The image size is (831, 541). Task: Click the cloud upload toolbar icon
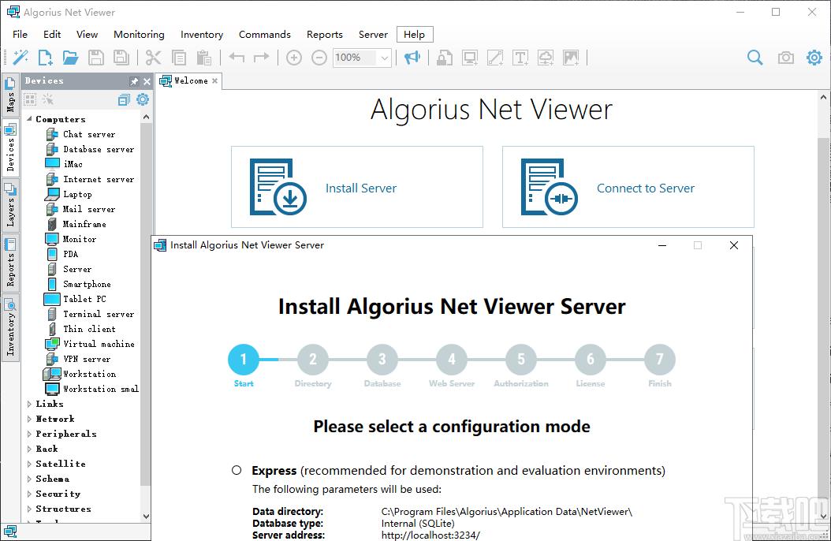(546, 58)
